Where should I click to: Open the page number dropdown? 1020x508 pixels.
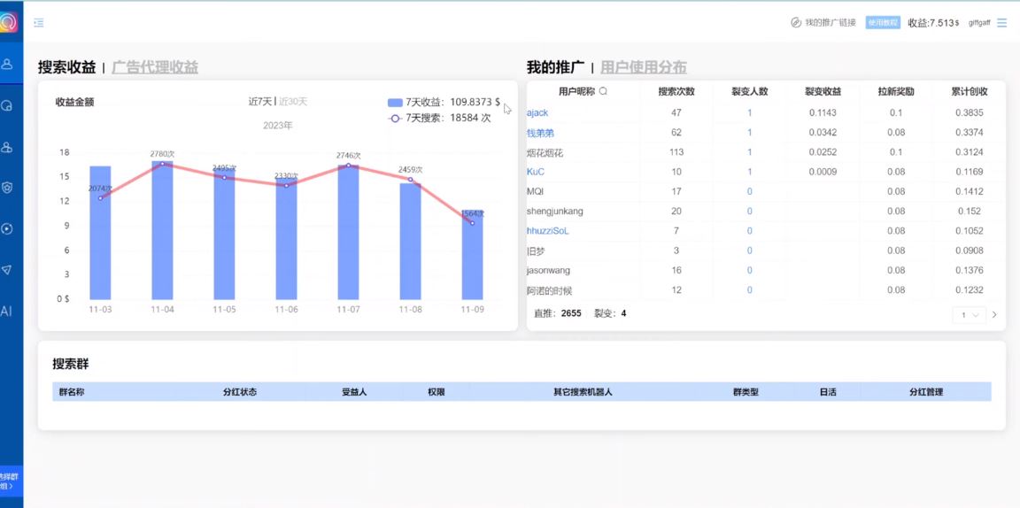point(969,314)
